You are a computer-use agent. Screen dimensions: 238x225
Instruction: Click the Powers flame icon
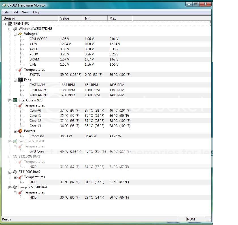pyautogui.click(x=20, y=131)
